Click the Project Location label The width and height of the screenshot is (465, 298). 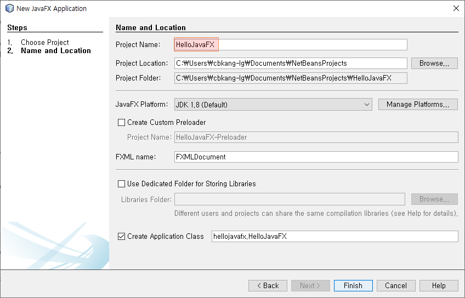point(142,63)
